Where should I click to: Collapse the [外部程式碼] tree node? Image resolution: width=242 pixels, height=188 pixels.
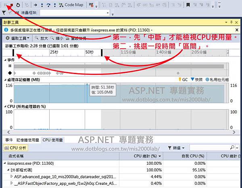[x=8, y=170]
